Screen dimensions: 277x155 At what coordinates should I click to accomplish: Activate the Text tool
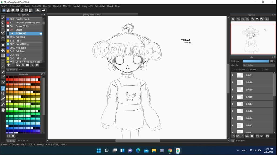(3, 88)
